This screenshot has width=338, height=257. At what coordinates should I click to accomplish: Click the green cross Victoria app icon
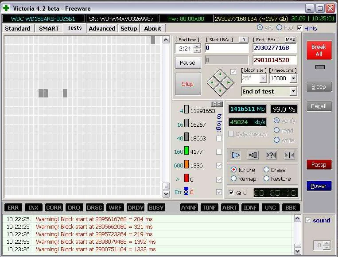tap(6, 8)
